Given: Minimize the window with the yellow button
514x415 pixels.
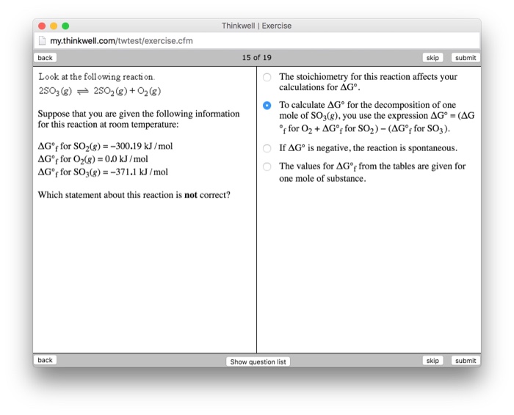Looking at the screenshot, I should 54,26.
